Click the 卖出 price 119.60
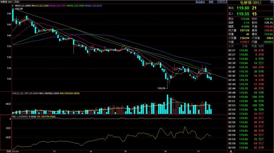 [x=243, y=8]
